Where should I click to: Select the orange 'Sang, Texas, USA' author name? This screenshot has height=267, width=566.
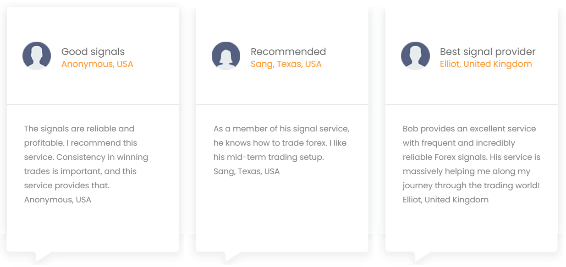[x=286, y=64]
